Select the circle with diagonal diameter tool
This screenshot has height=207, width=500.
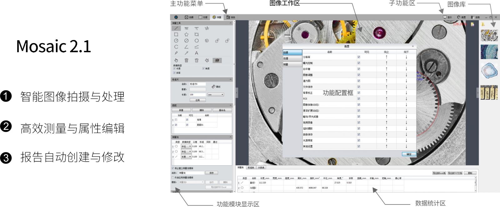[x=187, y=41]
